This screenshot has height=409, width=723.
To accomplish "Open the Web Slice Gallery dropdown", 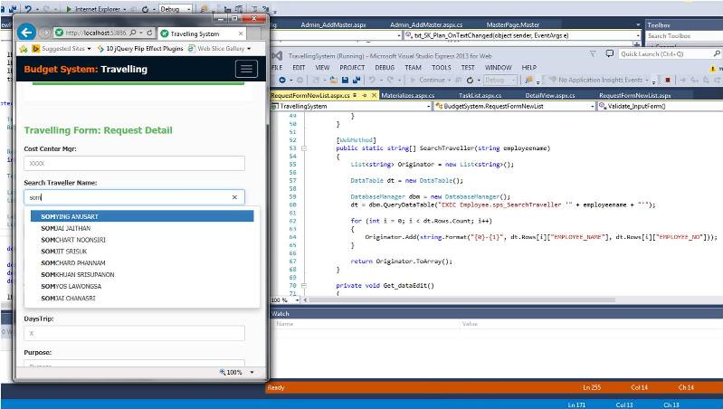I will coord(247,48).
